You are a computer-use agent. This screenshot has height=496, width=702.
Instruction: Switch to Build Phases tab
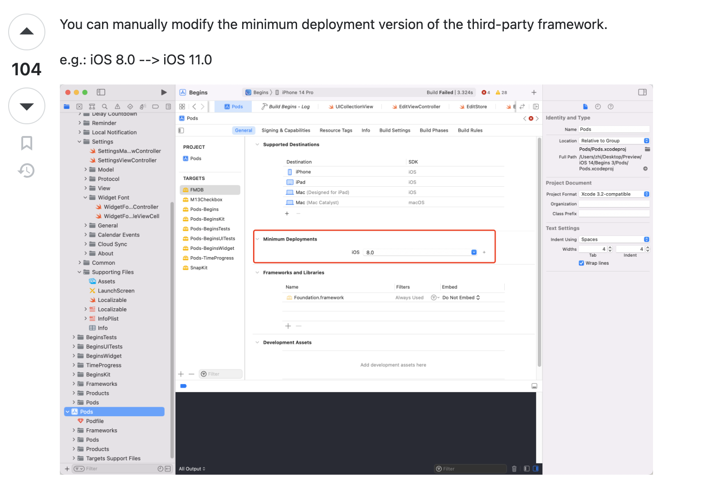[x=434, y=131]
